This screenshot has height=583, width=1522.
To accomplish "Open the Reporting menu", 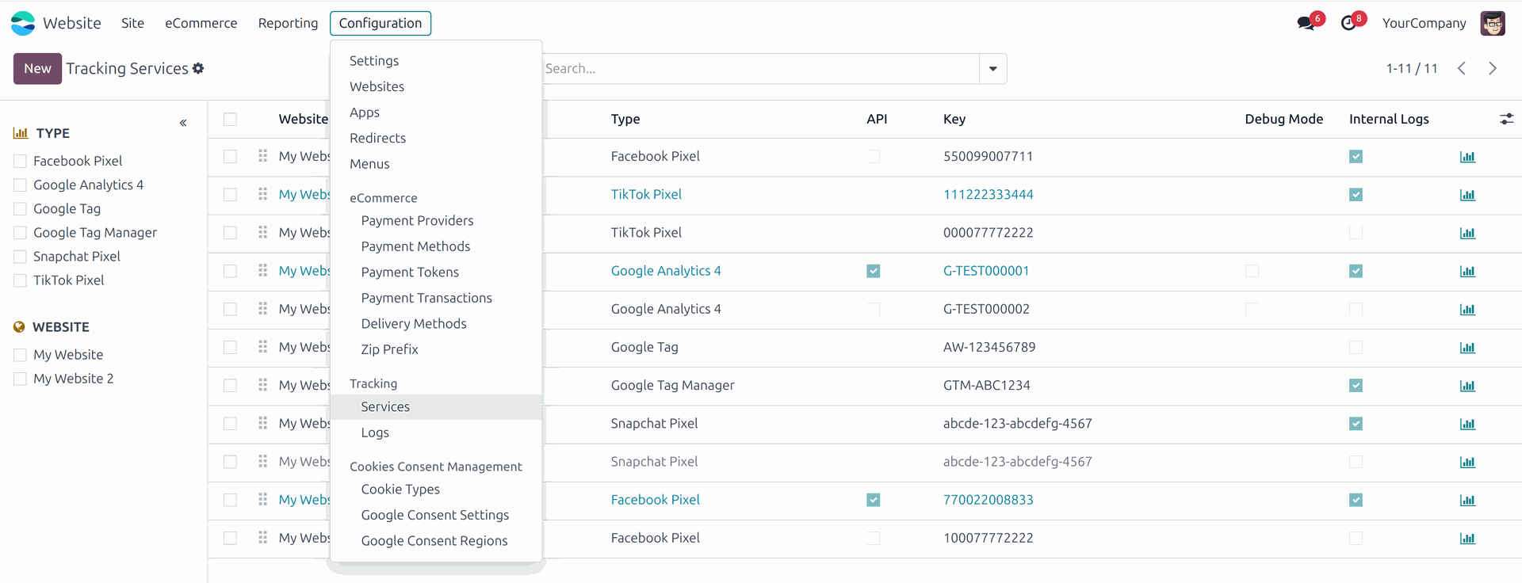I will pos(288,23).
